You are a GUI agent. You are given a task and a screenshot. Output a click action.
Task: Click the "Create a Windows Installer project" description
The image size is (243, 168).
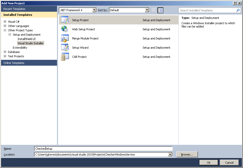208,25
